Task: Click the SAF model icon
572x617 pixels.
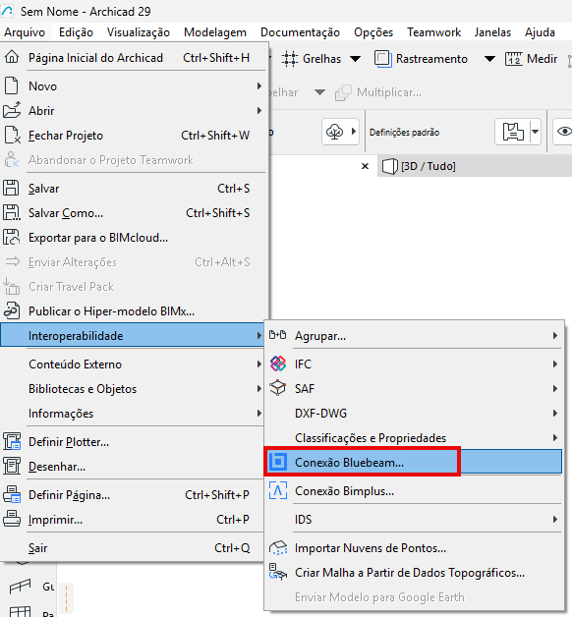Action: point(278,388)
